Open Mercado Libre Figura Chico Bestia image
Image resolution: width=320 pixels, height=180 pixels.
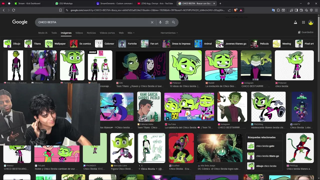point(122,148)
